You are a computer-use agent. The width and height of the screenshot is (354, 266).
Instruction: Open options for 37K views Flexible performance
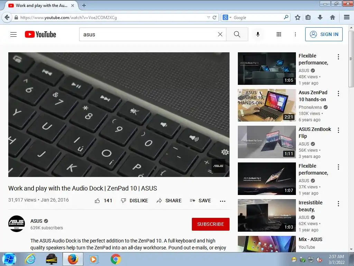338,167
